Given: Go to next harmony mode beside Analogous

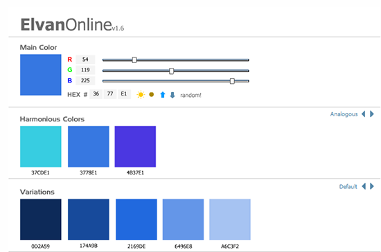Looking at the screenshot, I should coord(372,114).
